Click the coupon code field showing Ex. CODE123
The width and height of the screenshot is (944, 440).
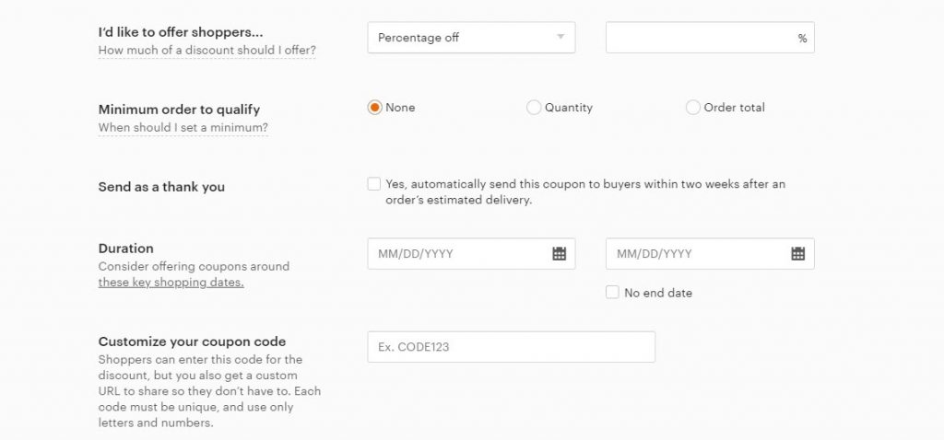(x=511, y=347)
